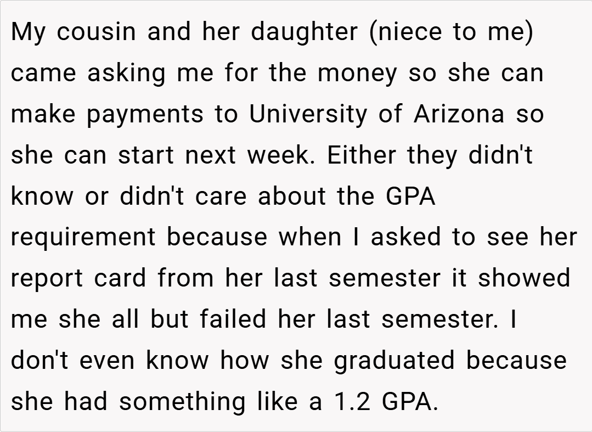
Task: Click the word "University"
Action: pos(308,114)
